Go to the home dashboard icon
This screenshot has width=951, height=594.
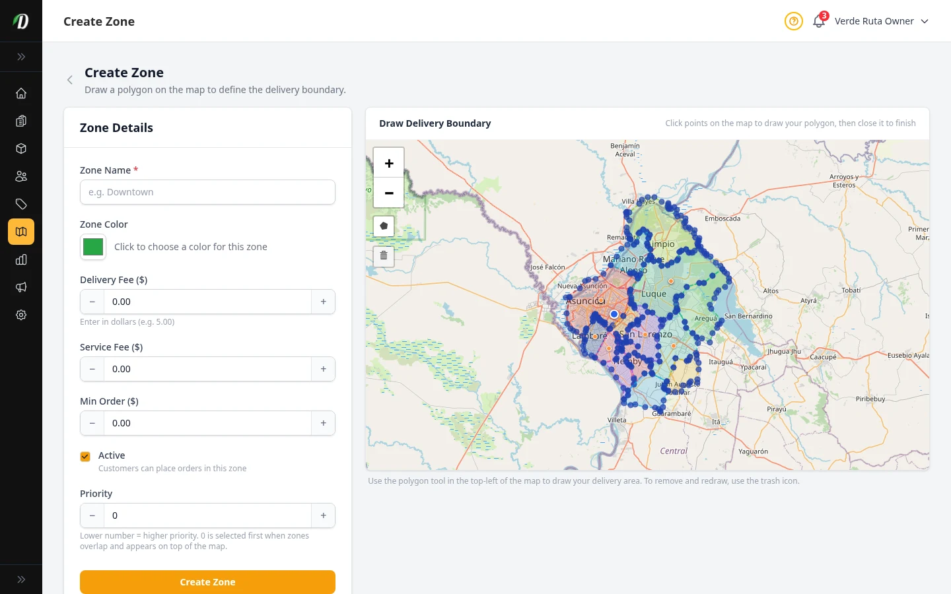(x=20, y=93)
